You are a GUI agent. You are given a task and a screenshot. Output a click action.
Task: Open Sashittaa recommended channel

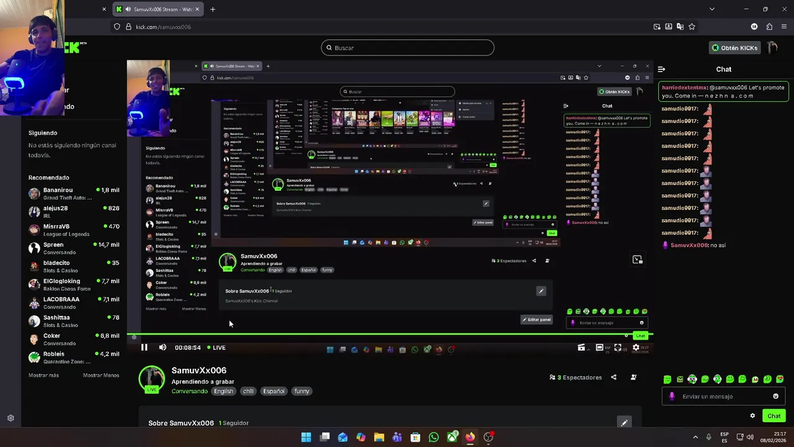[74, 321]
